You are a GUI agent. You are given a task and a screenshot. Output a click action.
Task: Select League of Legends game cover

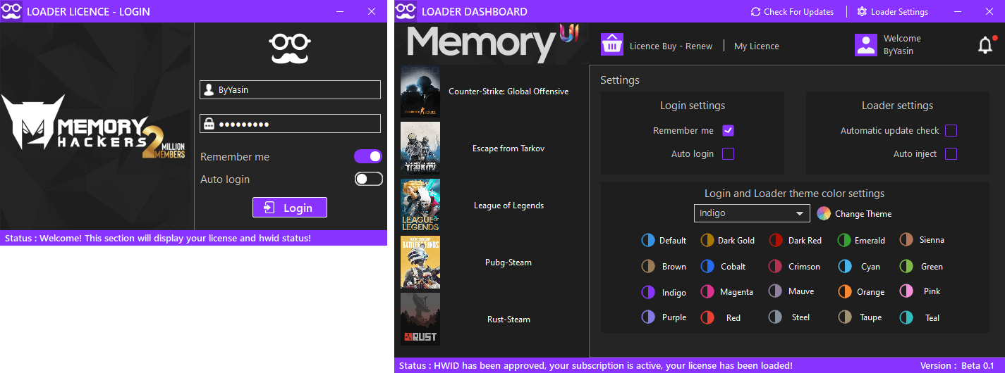420,206
